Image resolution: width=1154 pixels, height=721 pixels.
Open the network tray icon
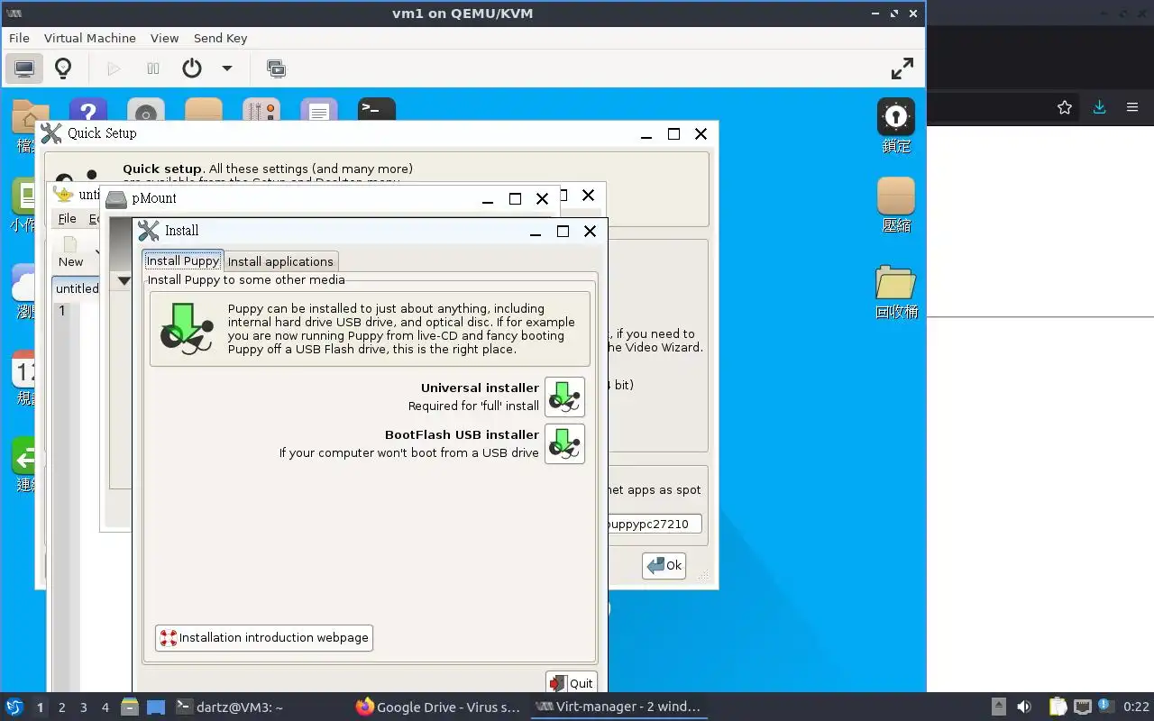coord(1083,707)
